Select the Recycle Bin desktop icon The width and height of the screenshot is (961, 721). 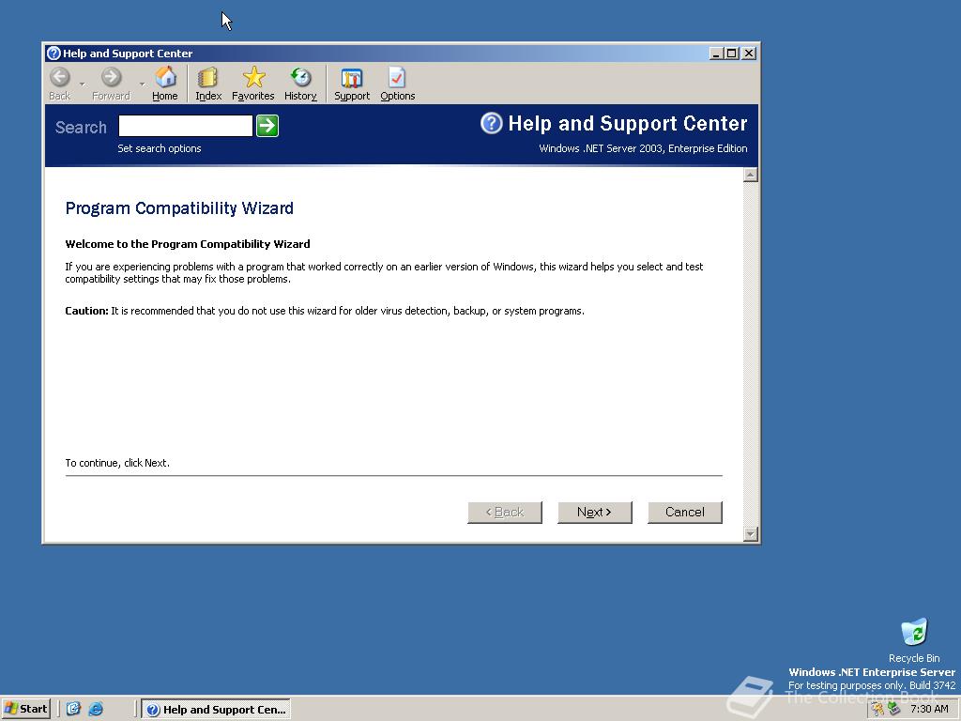click(x=914, y=639)
